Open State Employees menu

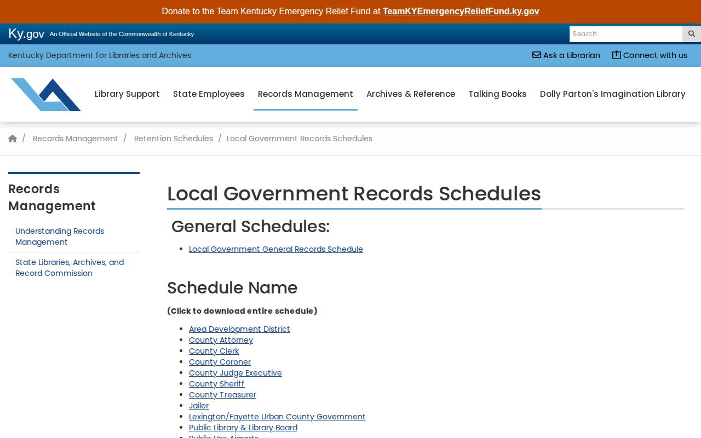[209, 94]
